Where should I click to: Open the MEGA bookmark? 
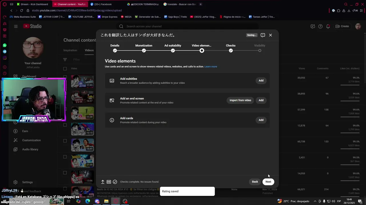click(x=126, y=17)
